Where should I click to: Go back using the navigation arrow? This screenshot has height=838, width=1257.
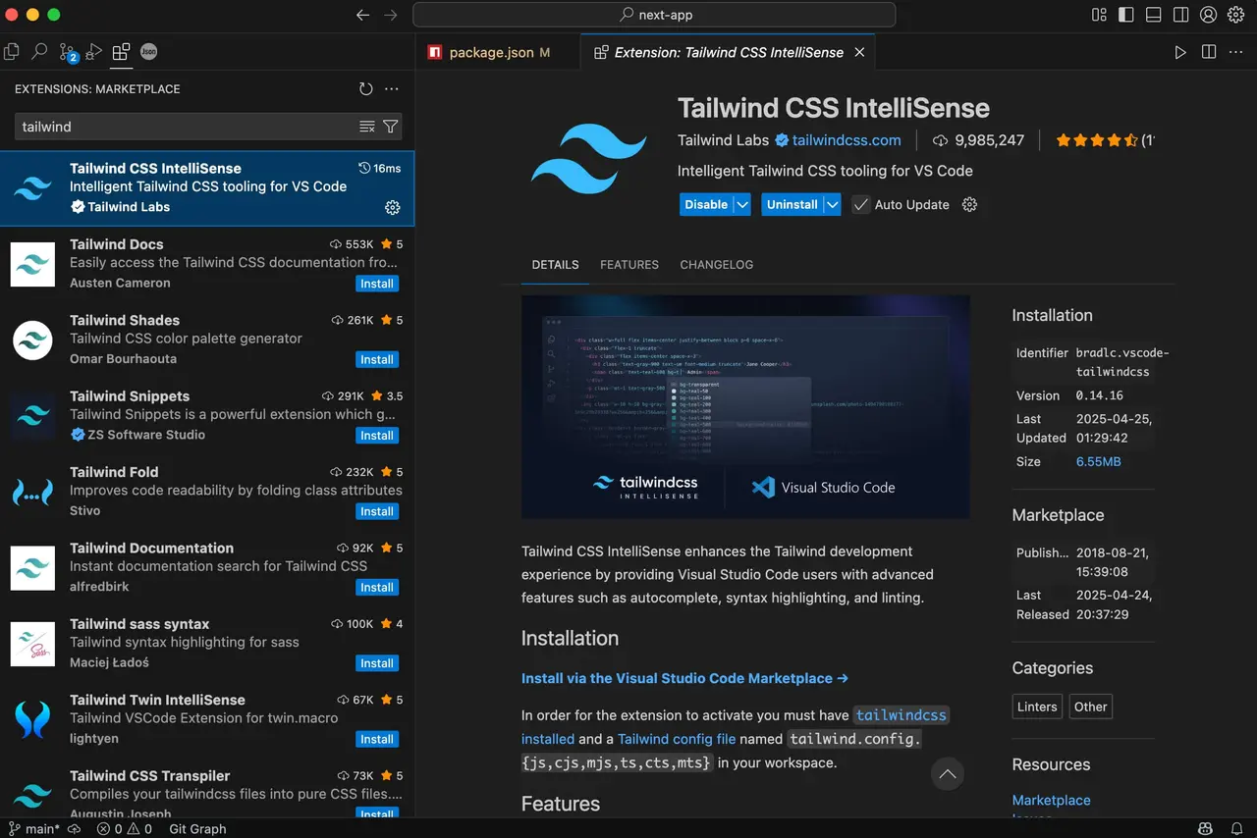point(363,15)
